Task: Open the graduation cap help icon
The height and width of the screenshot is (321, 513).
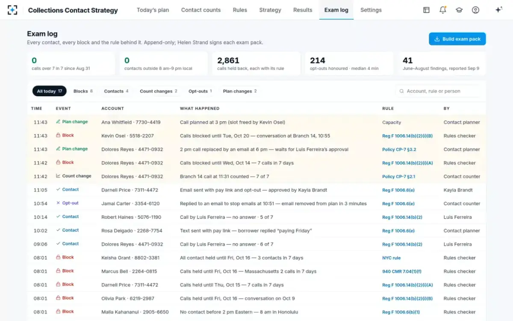Action: [459, 10]
